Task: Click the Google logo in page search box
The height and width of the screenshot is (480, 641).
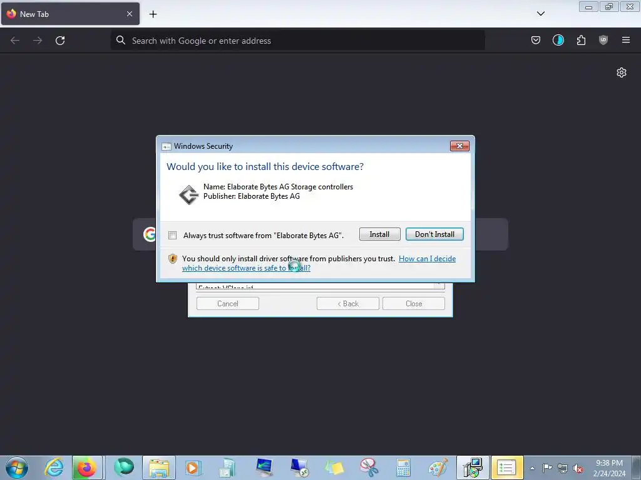Action: [x=150, y=234]
